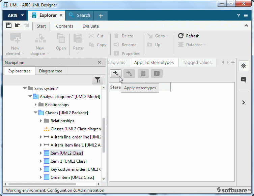Screen dimensions: 254x196
Task: Close the Navigation panel
Action: [100, 62]
